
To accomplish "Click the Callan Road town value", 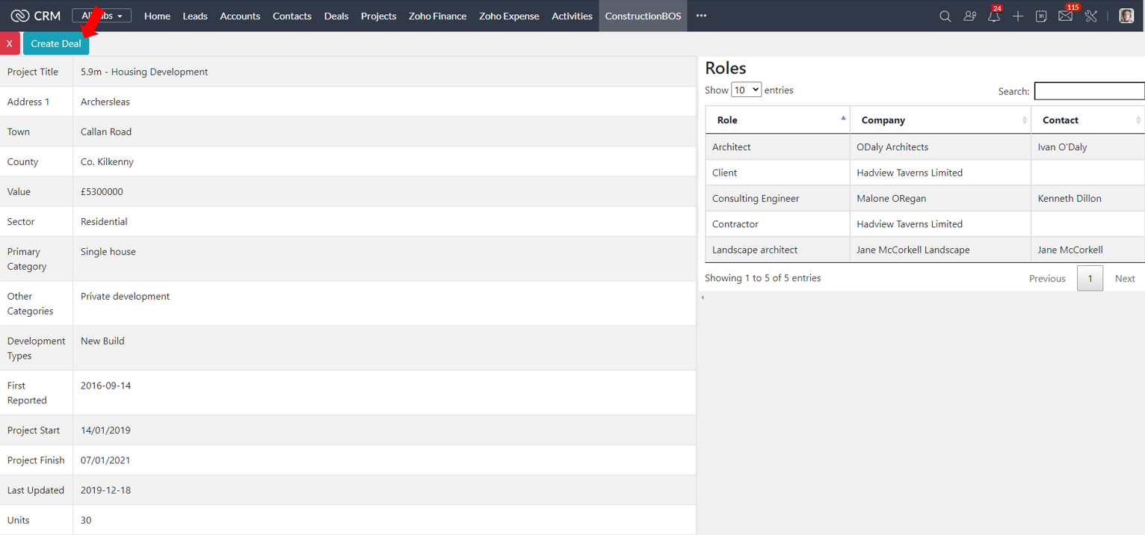I will 106,132.
